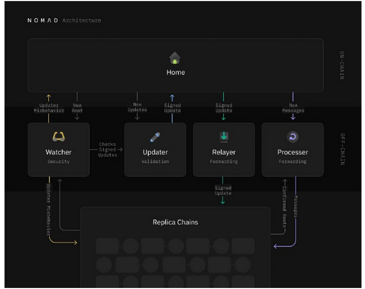Click 'Signed Update' label above Relayer

click(224, 108)
